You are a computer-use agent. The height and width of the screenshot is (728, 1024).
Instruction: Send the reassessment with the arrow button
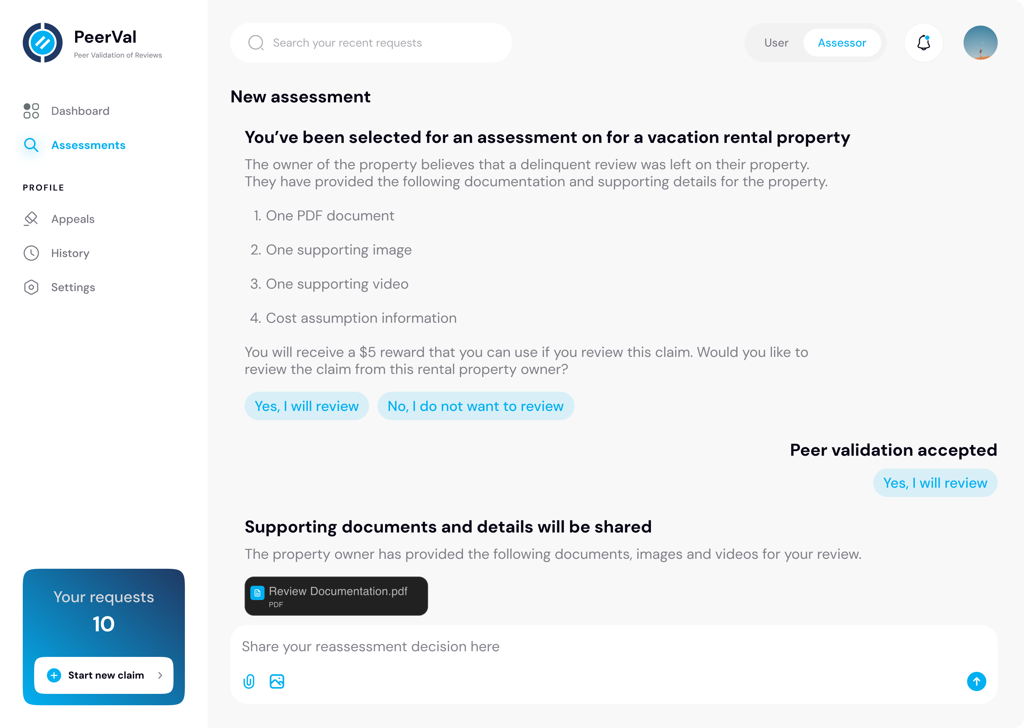(x=976, y=681)
